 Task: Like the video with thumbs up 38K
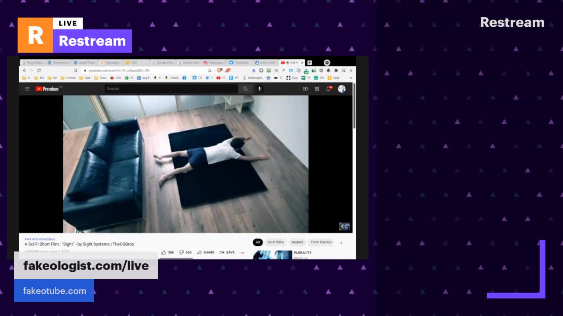(168, 252)
